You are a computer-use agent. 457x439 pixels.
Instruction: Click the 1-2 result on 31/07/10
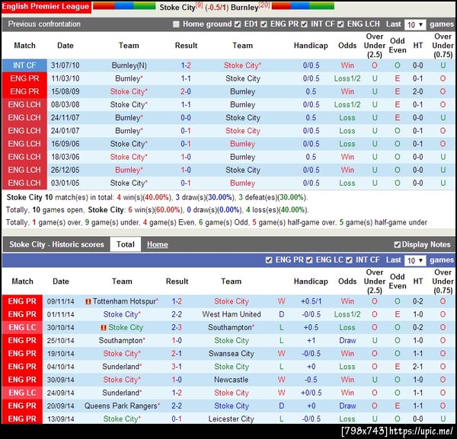(x=186, y=65)
